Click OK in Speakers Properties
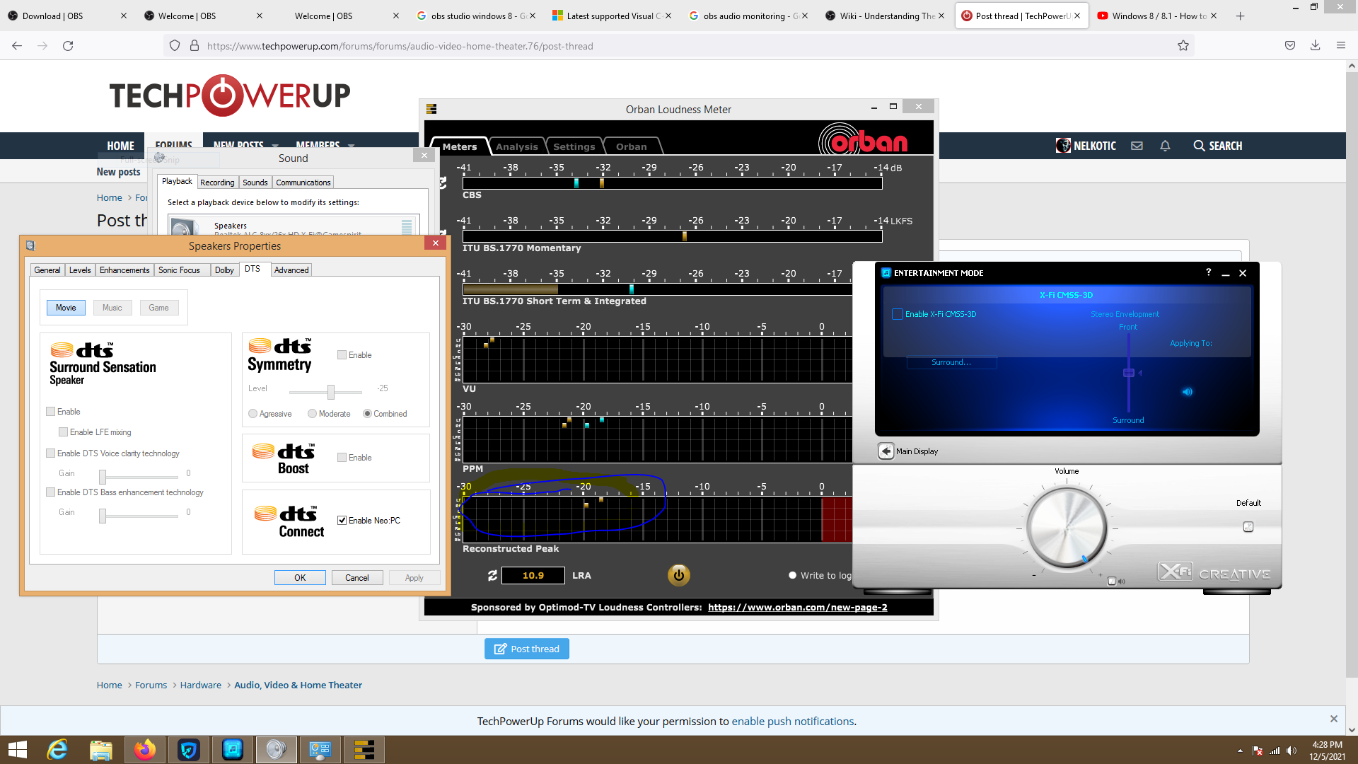Viewport: 1358px width, 764px height. (x=300, y=578)
